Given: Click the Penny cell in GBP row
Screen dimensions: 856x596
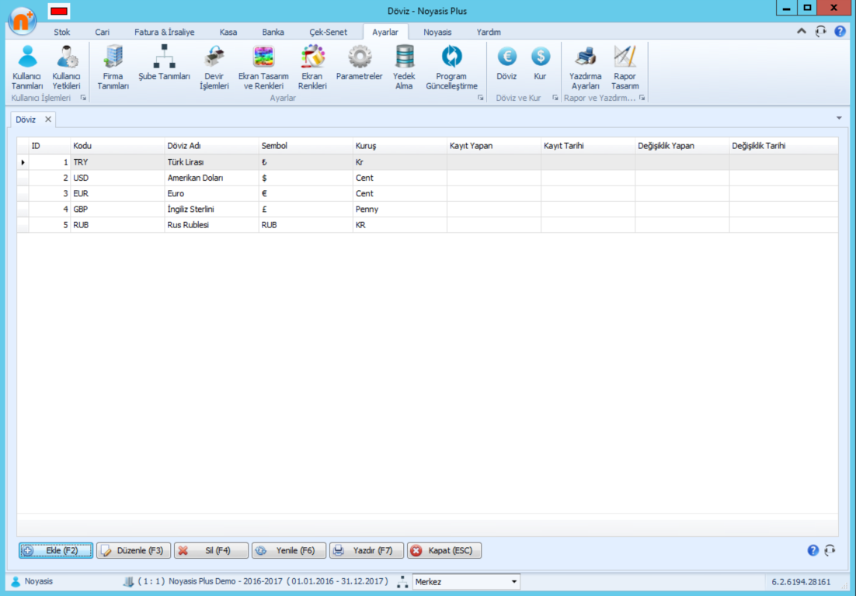Looking at the screenshot, I should point(399,210).
